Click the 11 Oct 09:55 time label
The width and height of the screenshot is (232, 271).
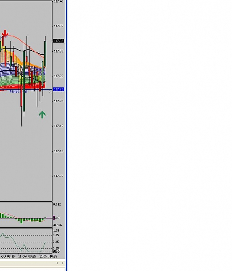(x=27, y=256)
